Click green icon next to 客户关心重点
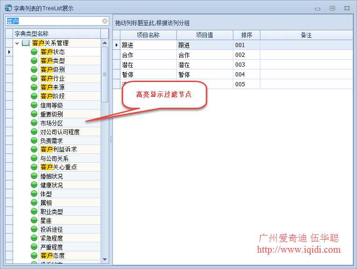This screenshot has width=357, height=269. [34, 167]
